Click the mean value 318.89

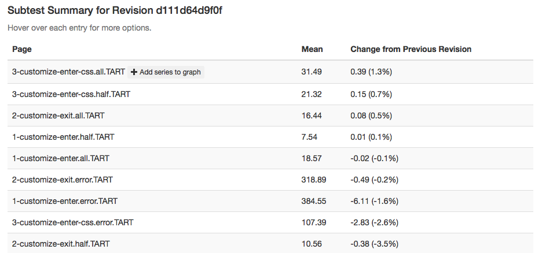coord(314,180)
